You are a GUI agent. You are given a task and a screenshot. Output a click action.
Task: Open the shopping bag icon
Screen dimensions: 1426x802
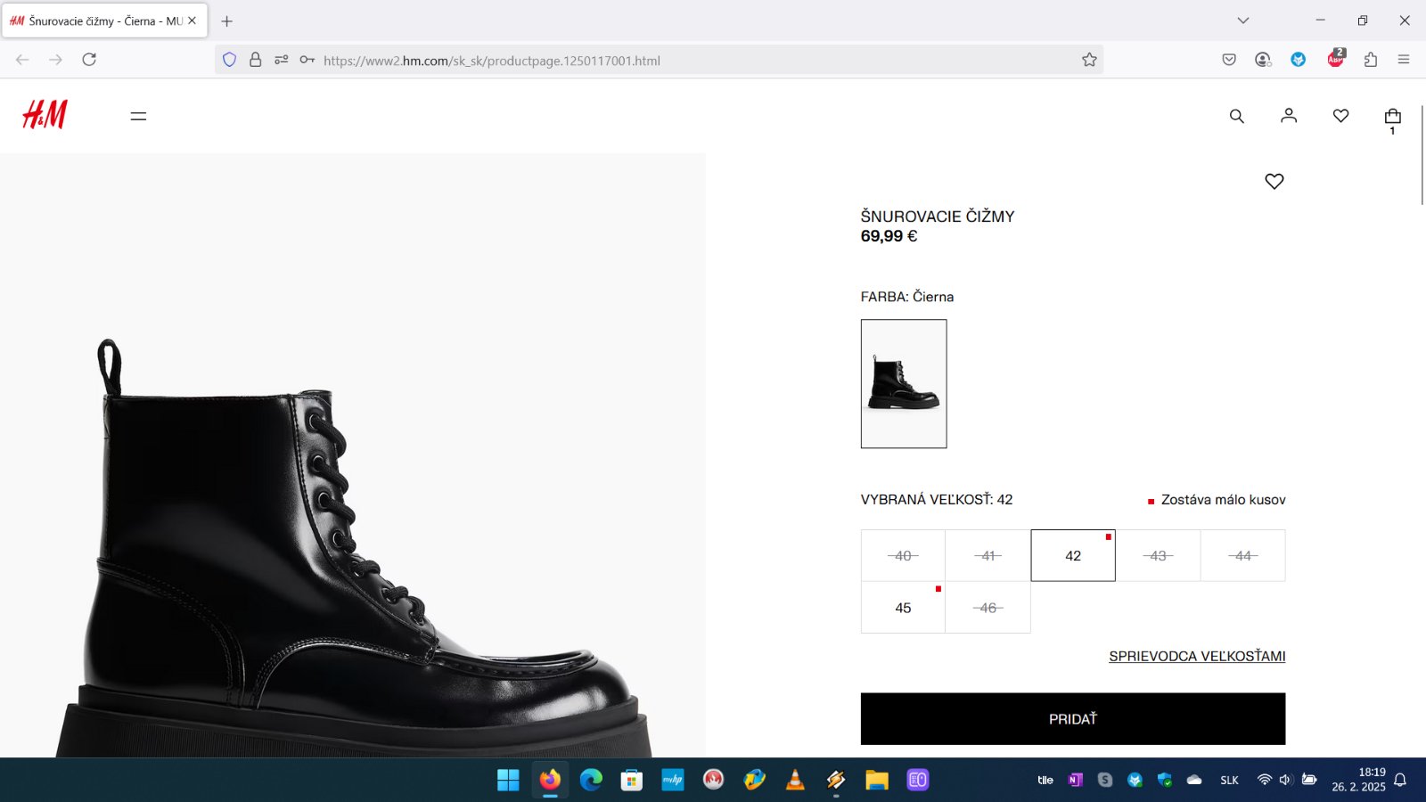coord(1392,117)
